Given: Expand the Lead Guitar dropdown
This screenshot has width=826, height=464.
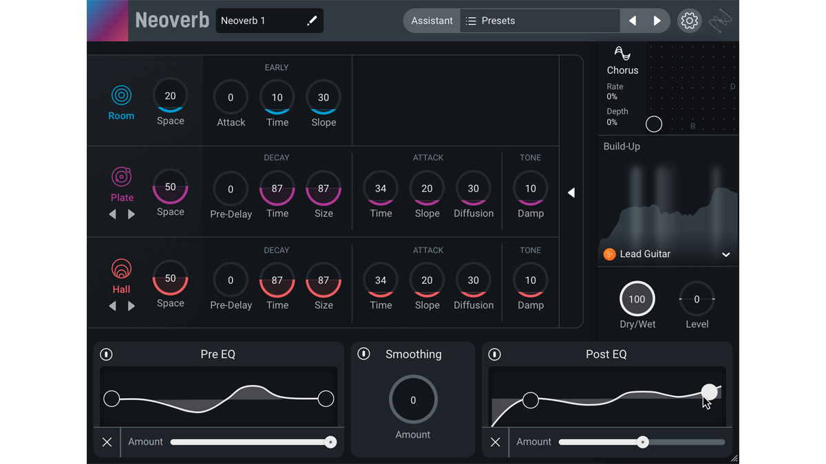Looking at the screenshot, I should tap(726, 254).
